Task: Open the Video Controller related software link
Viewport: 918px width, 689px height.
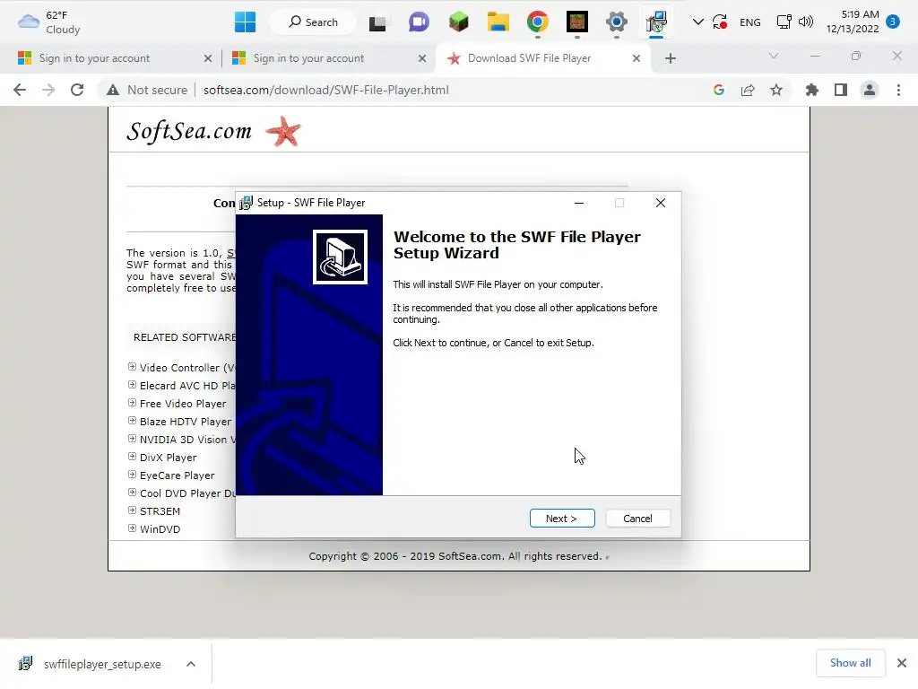Action: point(186,368)
